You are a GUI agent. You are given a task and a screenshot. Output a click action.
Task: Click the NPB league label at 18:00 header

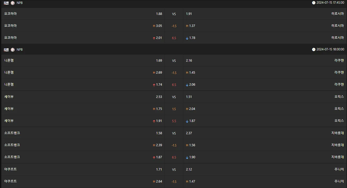click(x=20, y=50)
